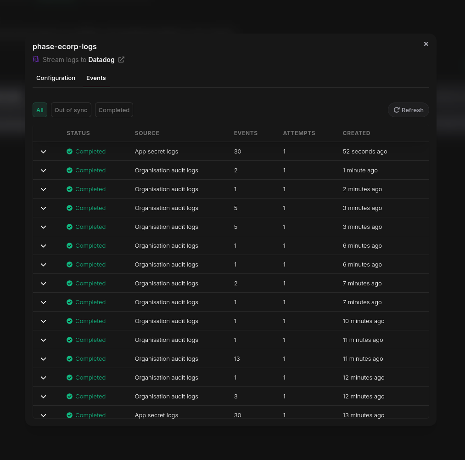The height and width of the screenshot is (460, 465).
Task: Click the ATTEMPTS column header
Action: click(299, 133)
